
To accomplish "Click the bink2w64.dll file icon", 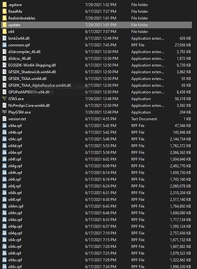I will click(x=4, y=38).
